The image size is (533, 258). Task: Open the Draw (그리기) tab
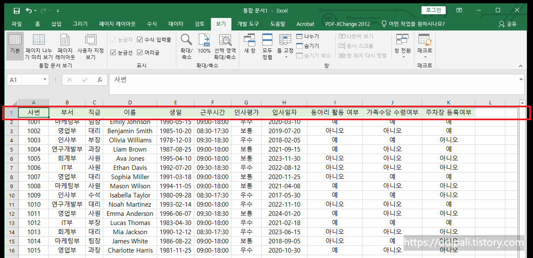click(80, 24)
